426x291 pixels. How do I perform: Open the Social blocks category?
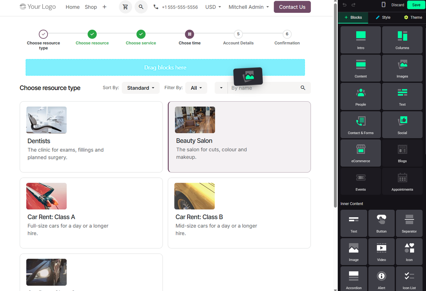(x=402, y=125)
